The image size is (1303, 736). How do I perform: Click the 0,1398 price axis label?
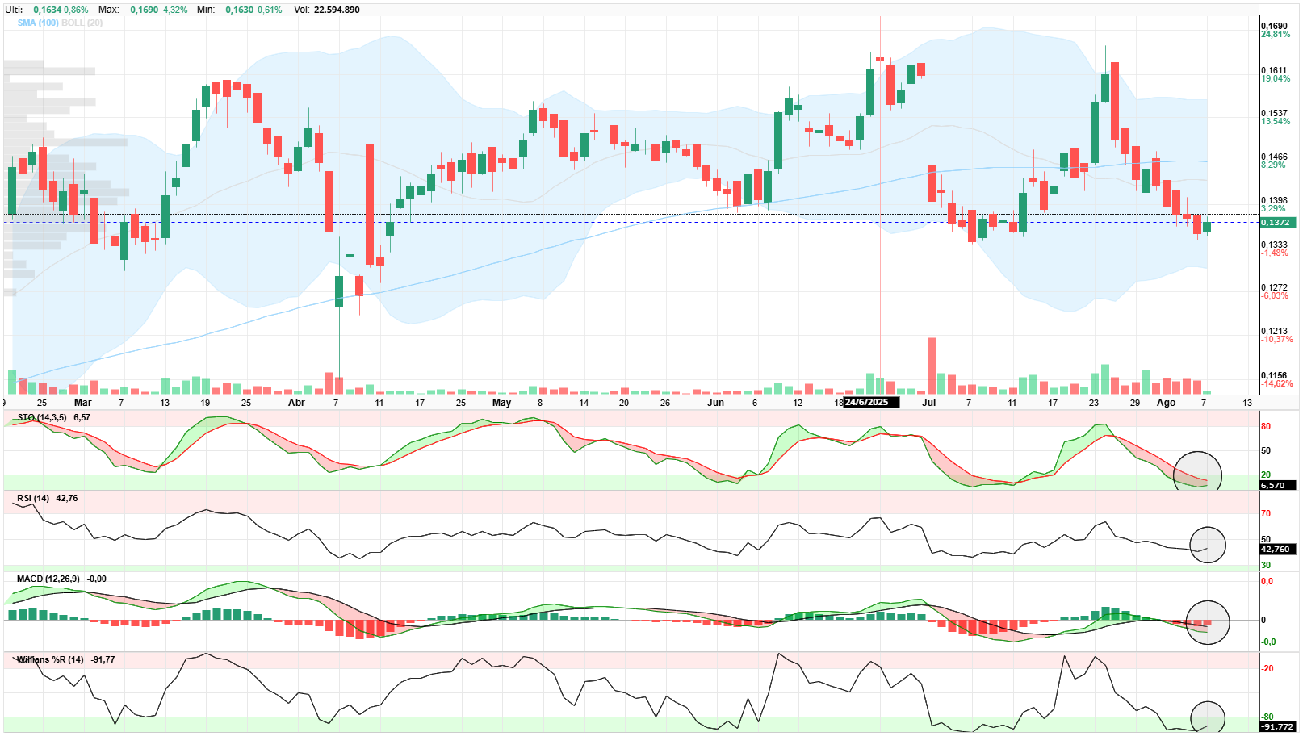(x=1274, y=200)
